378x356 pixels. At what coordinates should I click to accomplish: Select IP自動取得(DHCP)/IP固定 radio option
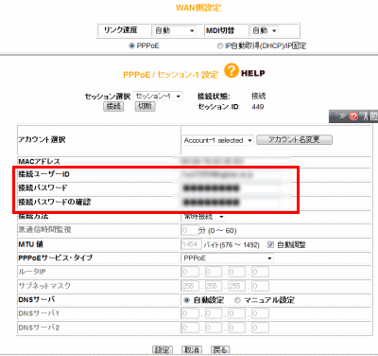tap(220, 46)
